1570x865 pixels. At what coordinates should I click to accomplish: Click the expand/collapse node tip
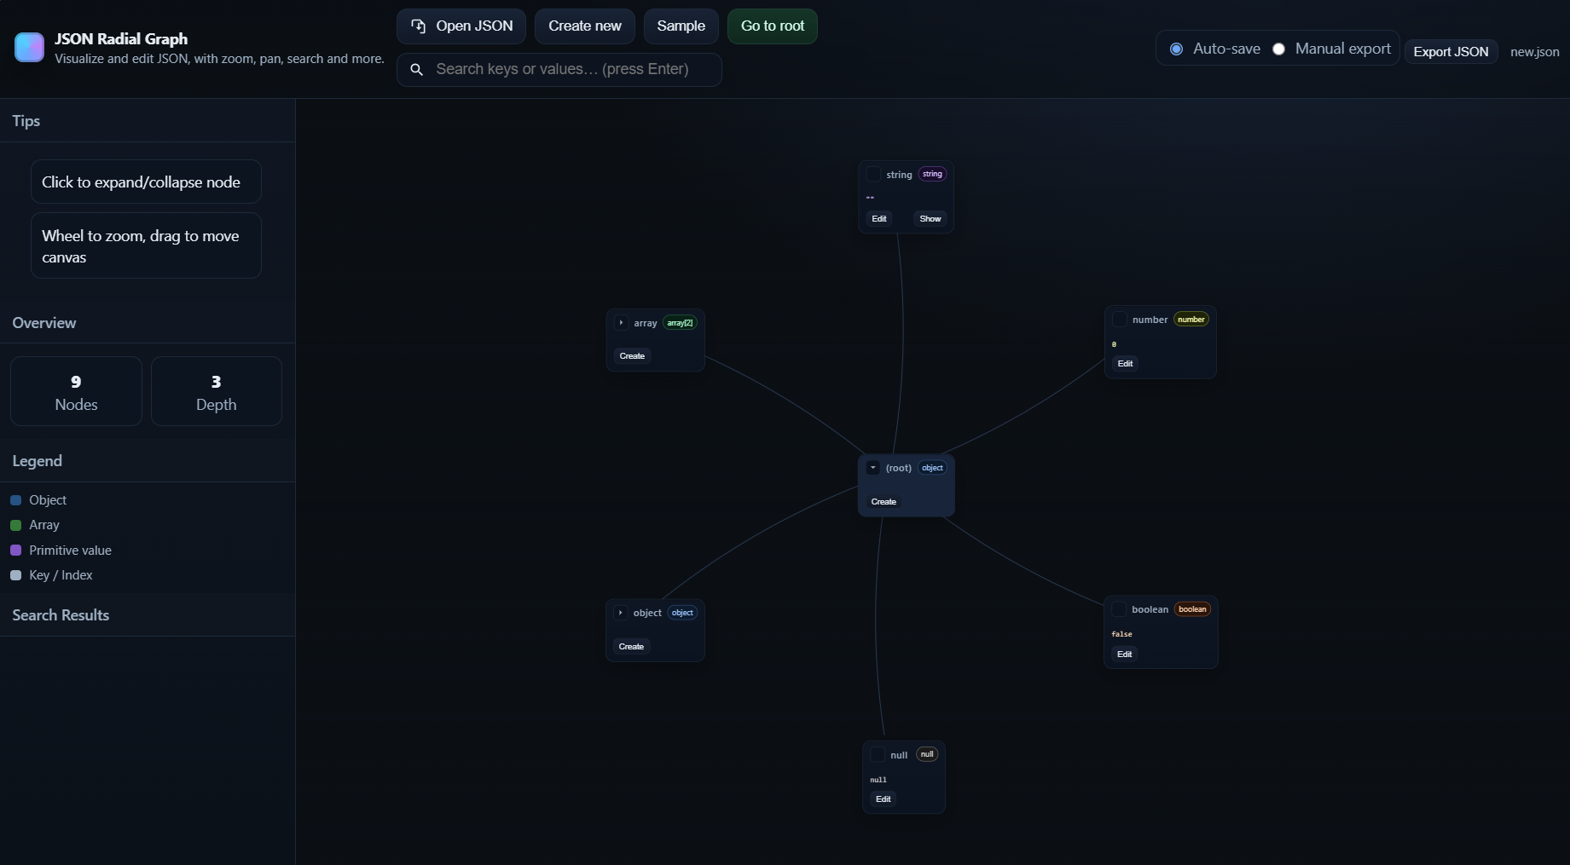(146, 182)
